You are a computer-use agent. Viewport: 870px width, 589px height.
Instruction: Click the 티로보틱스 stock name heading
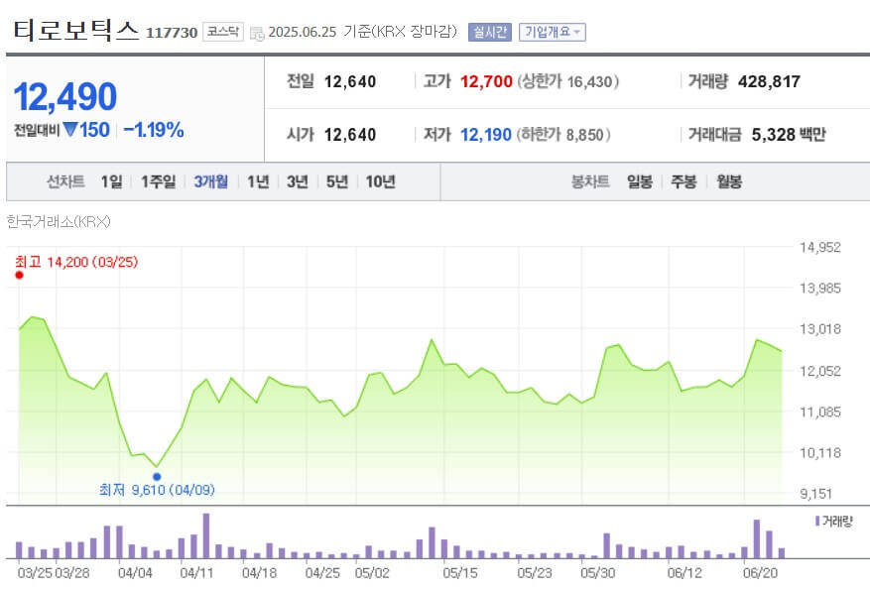(76, 30)
